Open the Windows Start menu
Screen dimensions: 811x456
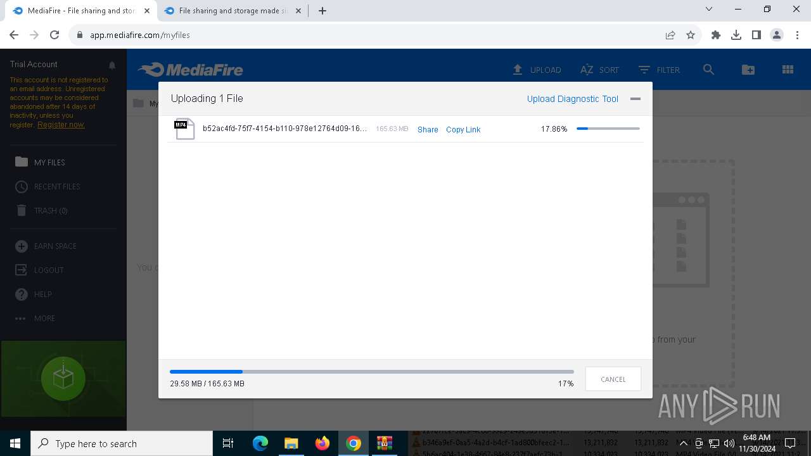[15, 443]
